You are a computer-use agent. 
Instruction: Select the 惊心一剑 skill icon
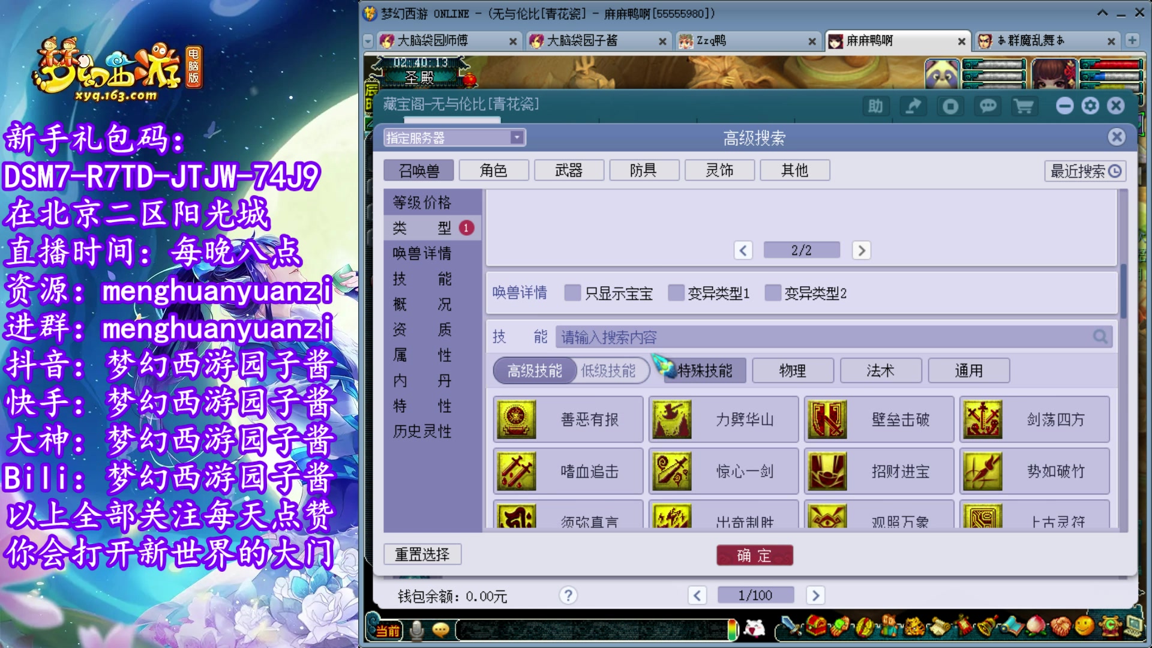(672, 472)
